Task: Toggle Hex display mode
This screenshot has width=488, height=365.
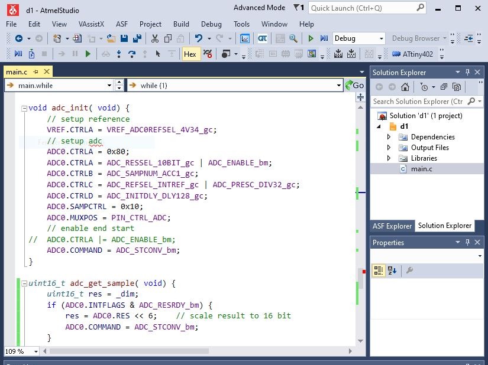Action: (x=190, y=54)
